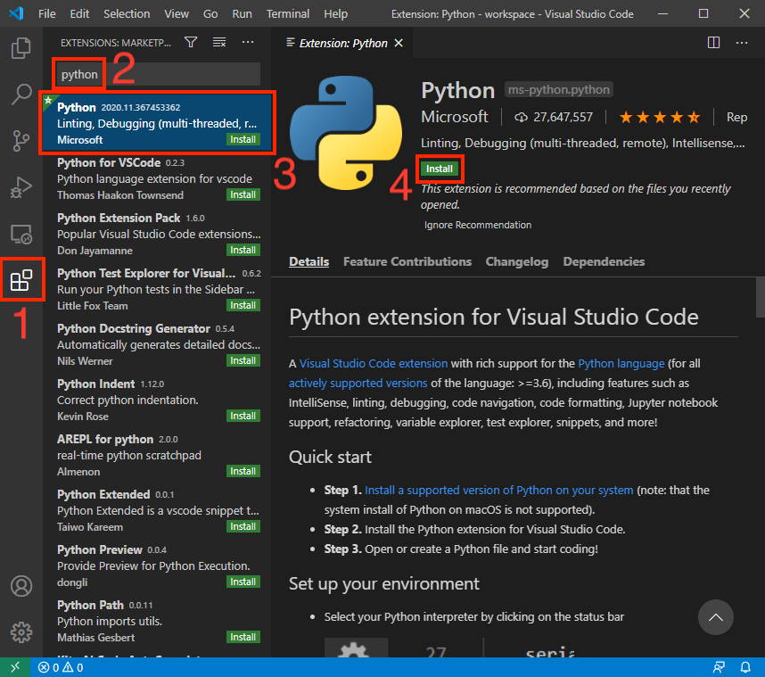The height and width of the screenshot is (677, 765).
Task: Click the details page vertical scrollbar
Action: coord(760,297)
